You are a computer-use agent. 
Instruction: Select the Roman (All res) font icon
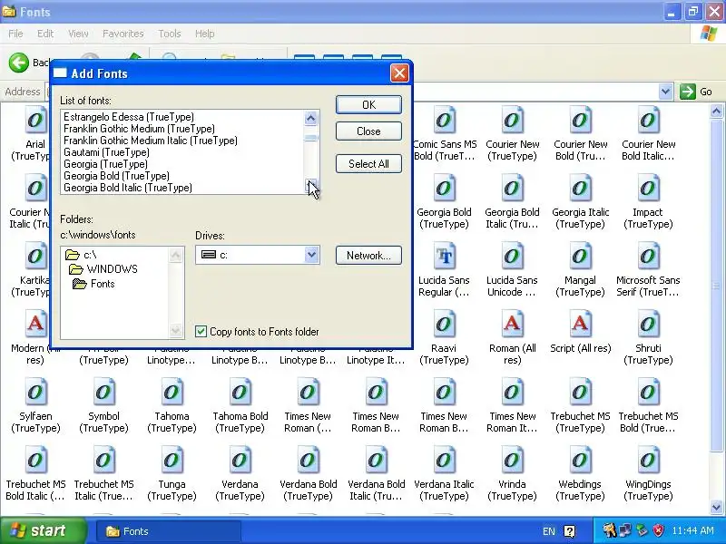tap(512, 325)
